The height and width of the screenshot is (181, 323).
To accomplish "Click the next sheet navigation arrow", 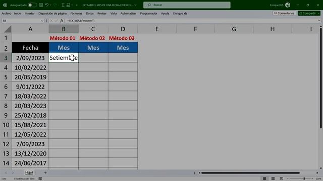I will 13,173.
